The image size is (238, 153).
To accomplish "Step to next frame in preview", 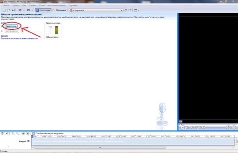I will point(200,127).
